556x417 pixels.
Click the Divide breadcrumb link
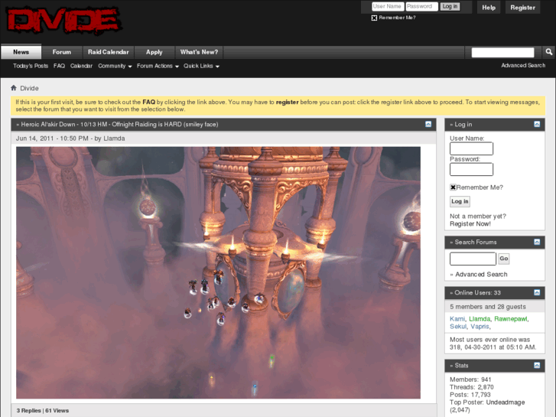pyautogui.click(x=29, y=88)
